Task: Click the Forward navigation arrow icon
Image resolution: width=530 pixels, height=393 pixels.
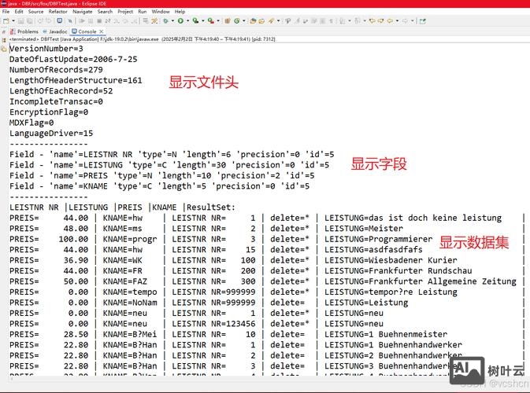Action: pos(405,21)
